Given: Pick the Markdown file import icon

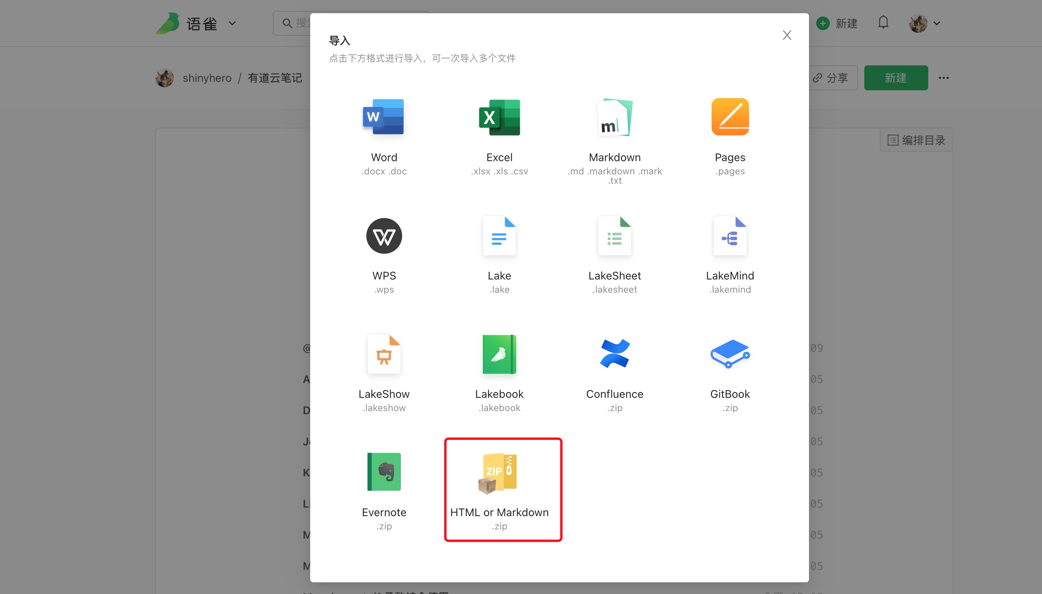Looking at the screenshot, I should 614,117.
